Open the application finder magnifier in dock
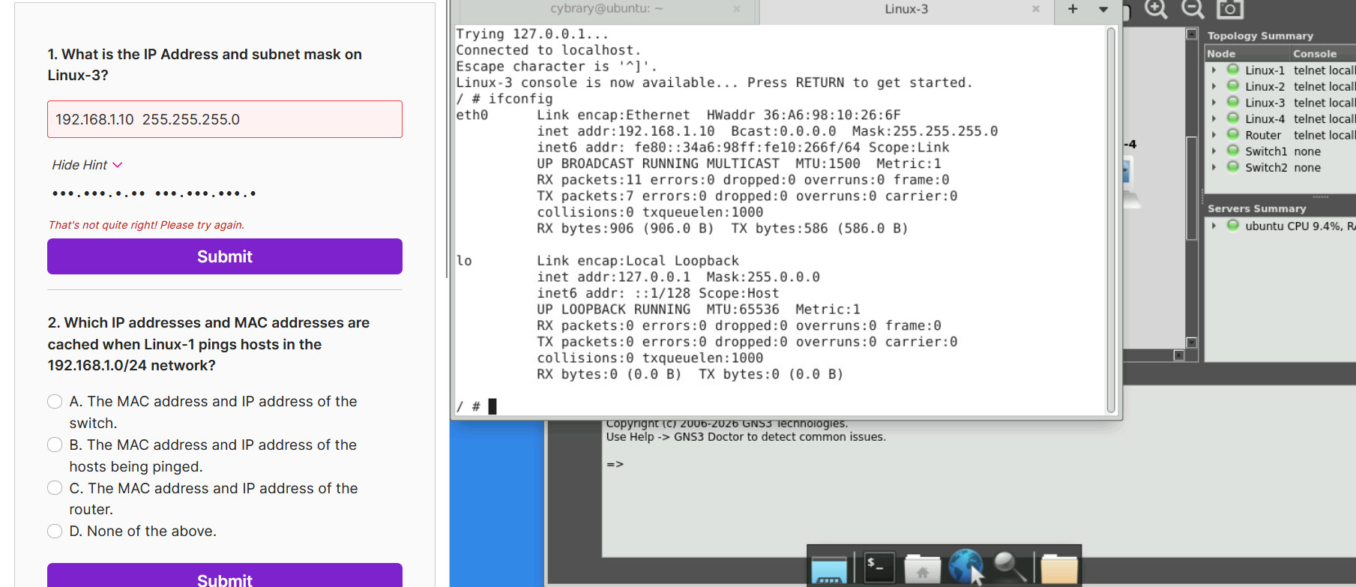 click(x=1009, y=567)
